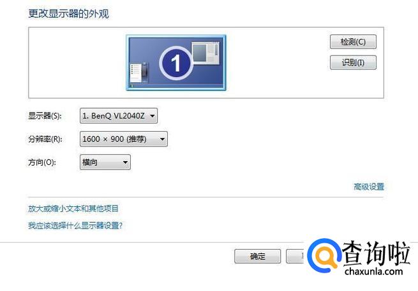The height and width of the screenshot is (291, 418).
Task: Click the small window icon in monitor preview
Action: [205, 53]
